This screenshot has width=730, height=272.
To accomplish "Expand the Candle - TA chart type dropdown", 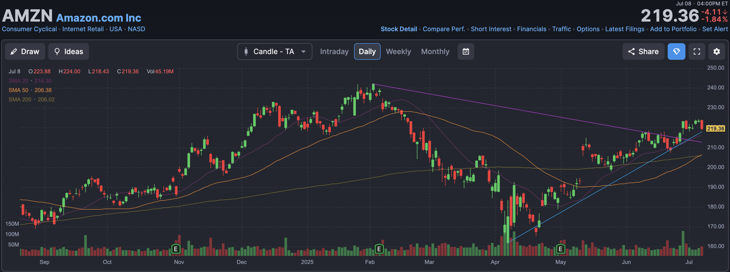I will point(275,51).
